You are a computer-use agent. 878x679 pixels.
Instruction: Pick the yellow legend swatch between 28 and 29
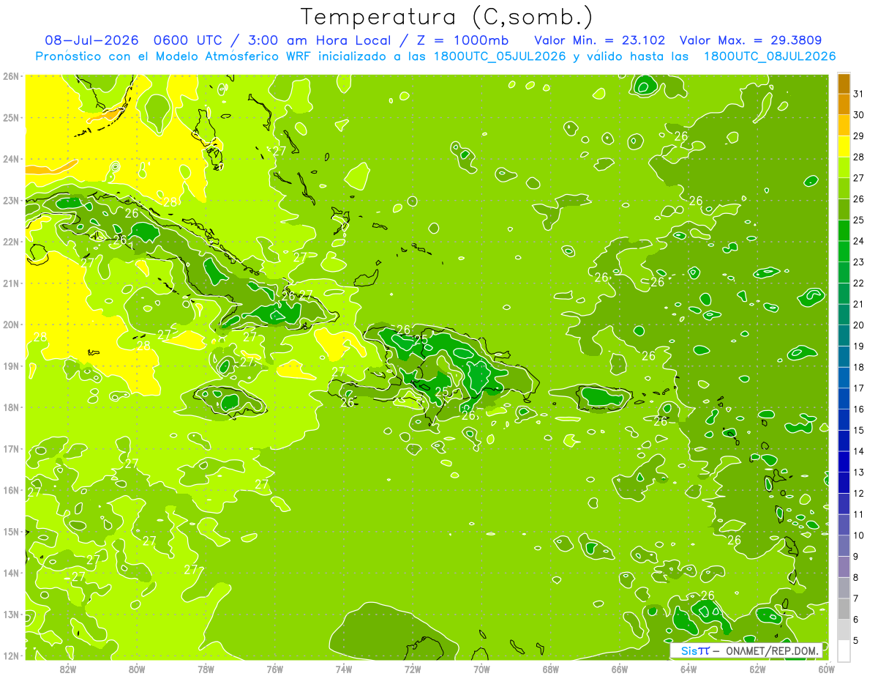(844, 146)
